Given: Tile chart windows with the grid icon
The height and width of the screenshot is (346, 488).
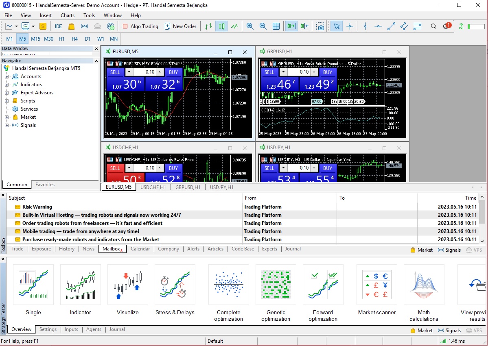Looking at the screenshot, I should pos(276,26).
